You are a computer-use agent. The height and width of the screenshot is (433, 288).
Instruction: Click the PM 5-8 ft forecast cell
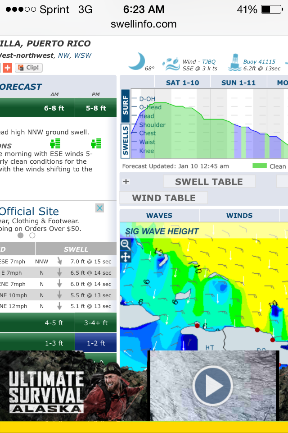coord(96,108)
